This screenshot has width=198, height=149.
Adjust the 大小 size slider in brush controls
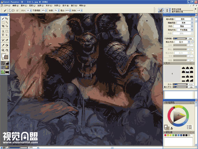click(x=180, y=84)
